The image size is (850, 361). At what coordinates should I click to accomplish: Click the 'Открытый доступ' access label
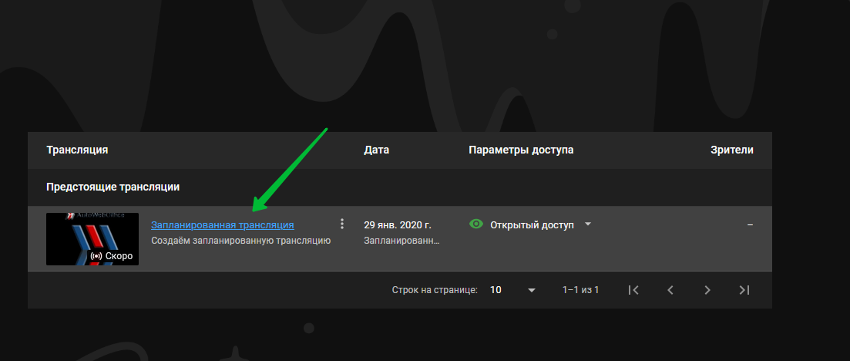point(532,225)
